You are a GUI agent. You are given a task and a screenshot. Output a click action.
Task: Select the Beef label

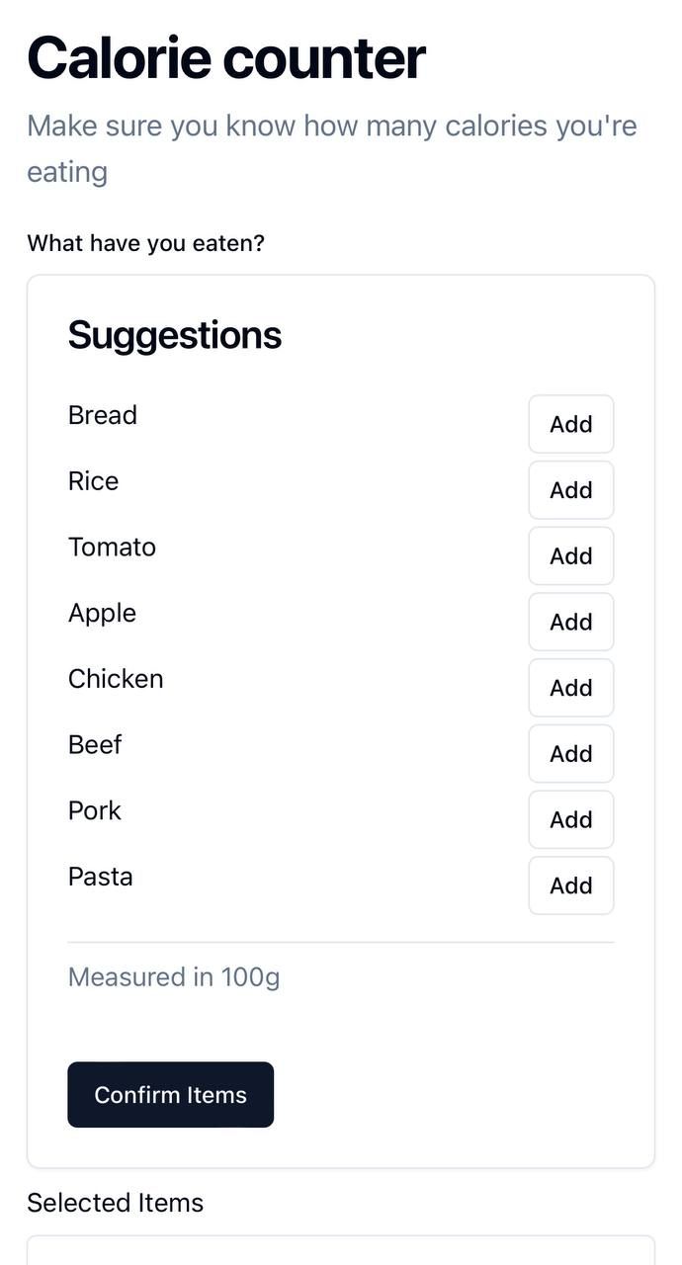coord(95,744)
